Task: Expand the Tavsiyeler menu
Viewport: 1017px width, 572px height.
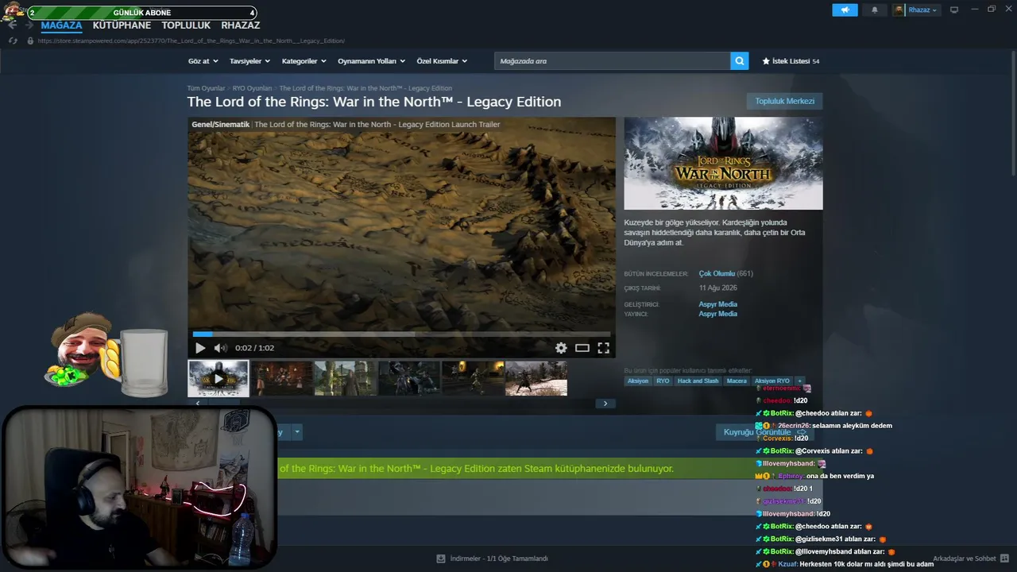Action: [250, 61]
